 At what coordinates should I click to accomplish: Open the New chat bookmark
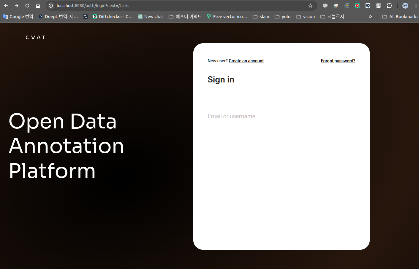[x=151, y=17]
